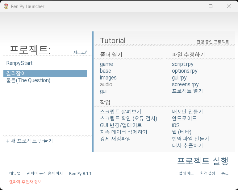
Task: Click the 진행 중인 프로젝트 label
Action: [213, 42]
